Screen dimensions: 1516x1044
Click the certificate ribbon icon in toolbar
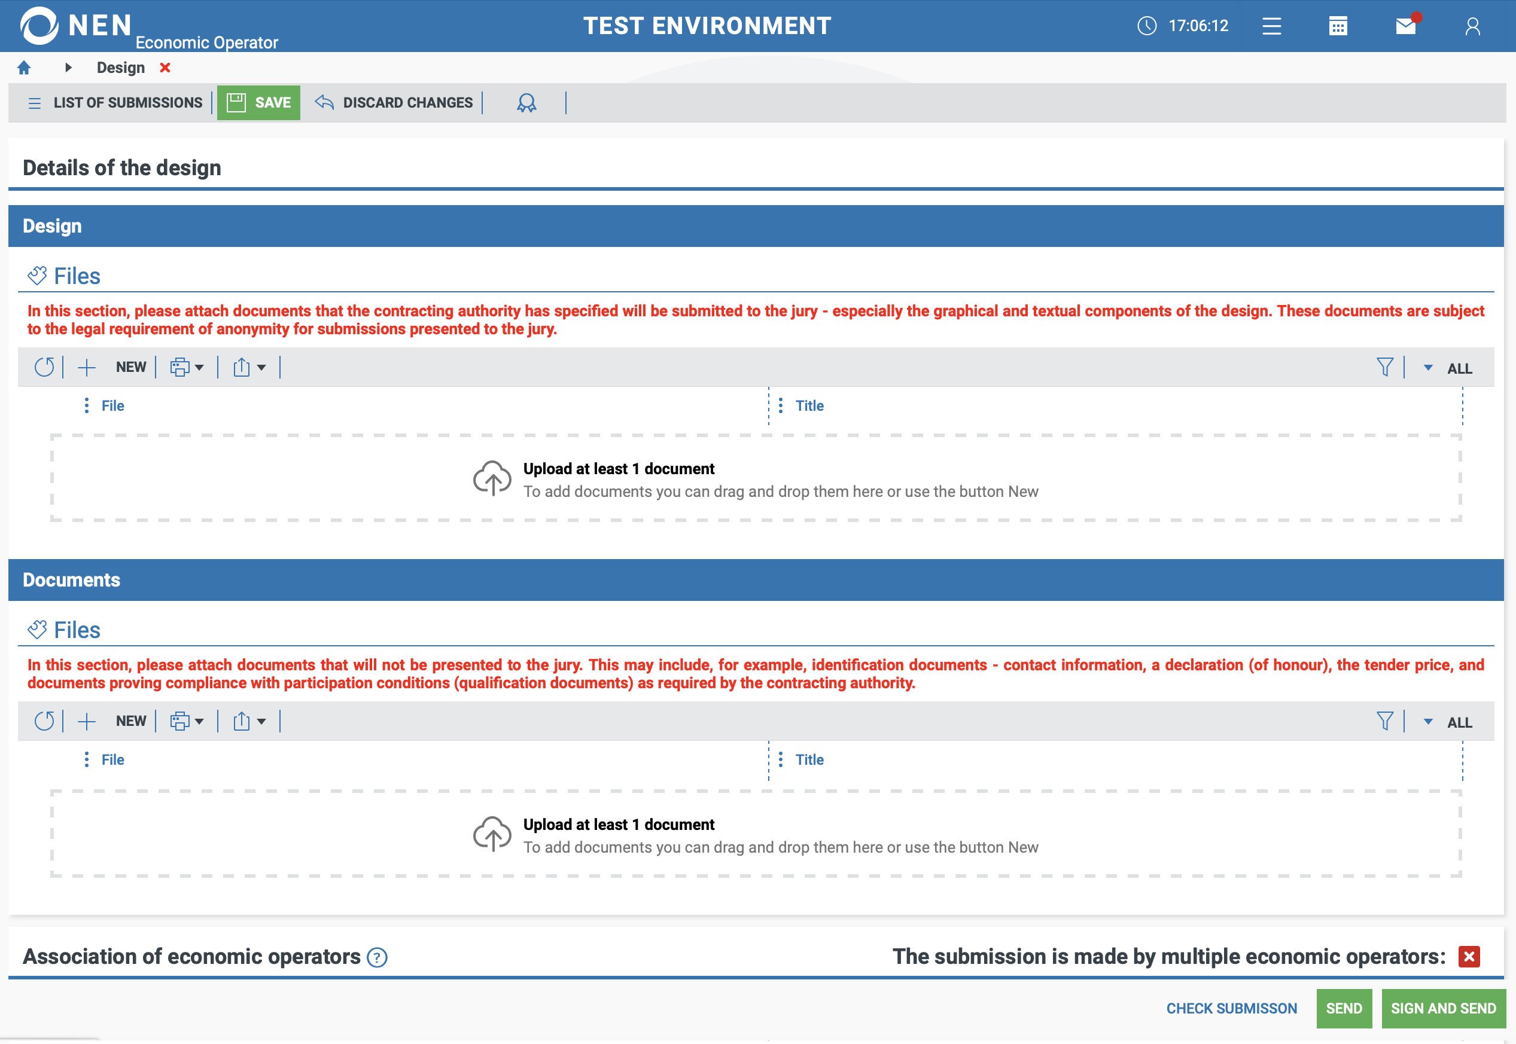(x=526, y=103)
